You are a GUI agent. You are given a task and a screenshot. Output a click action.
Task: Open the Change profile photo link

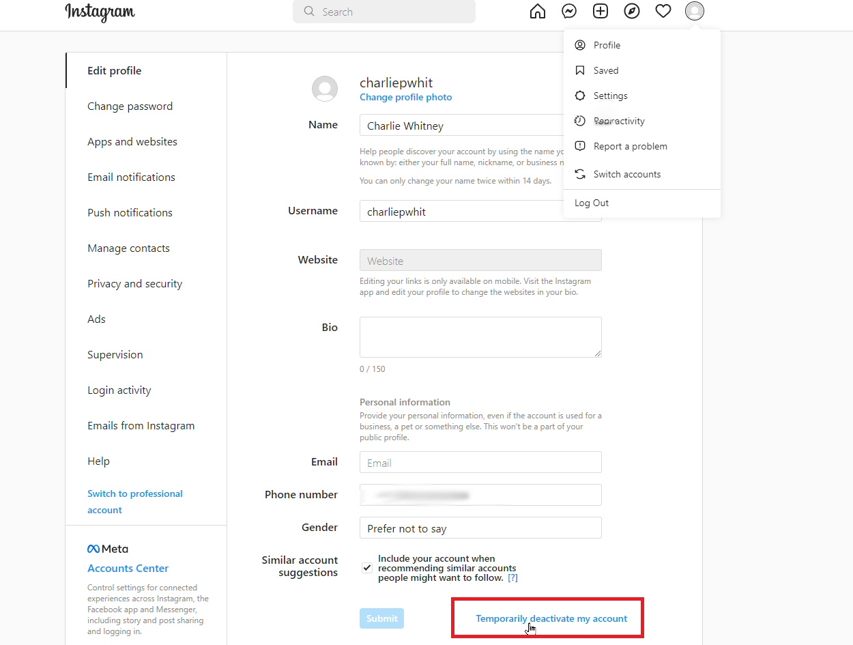(x=405, y=97)
